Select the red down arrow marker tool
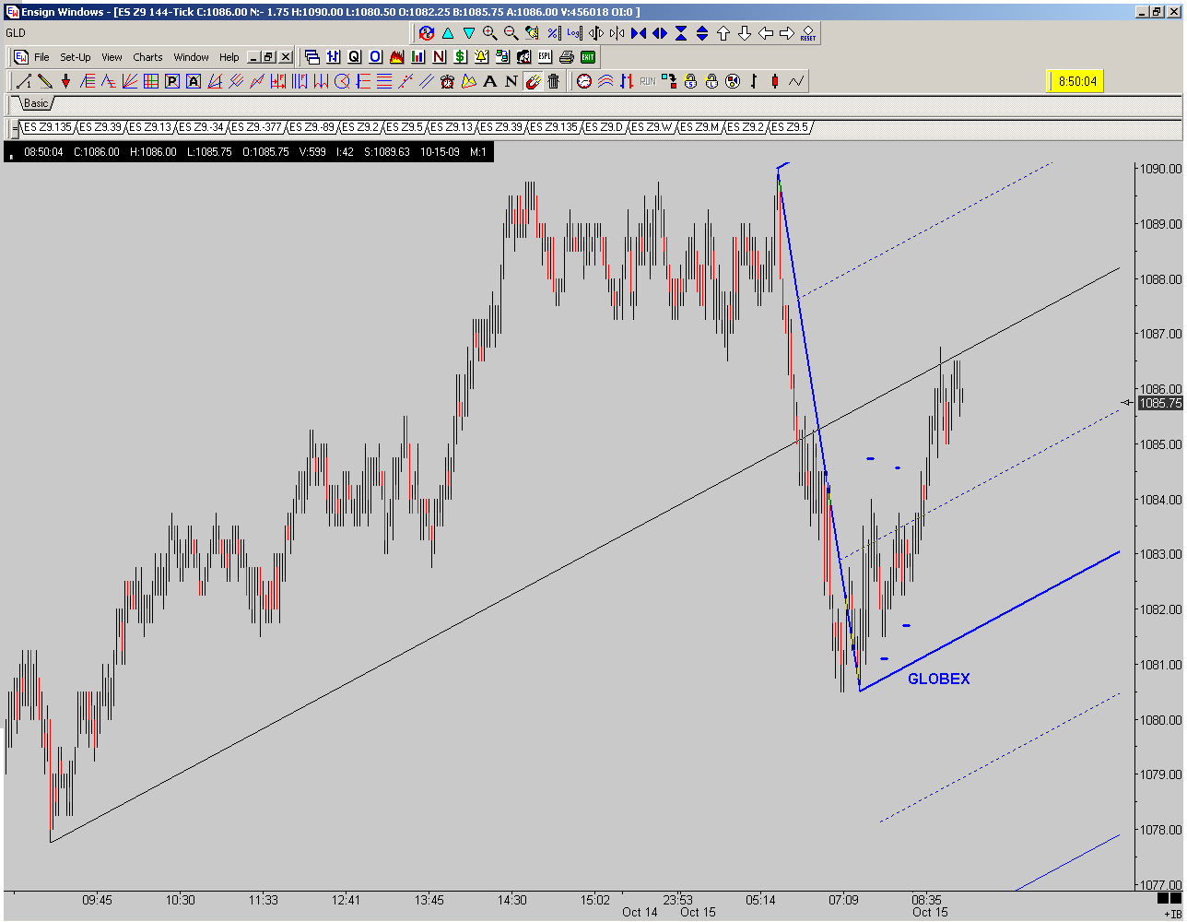This screenshot has width=1187, height=922. [66, 81]
